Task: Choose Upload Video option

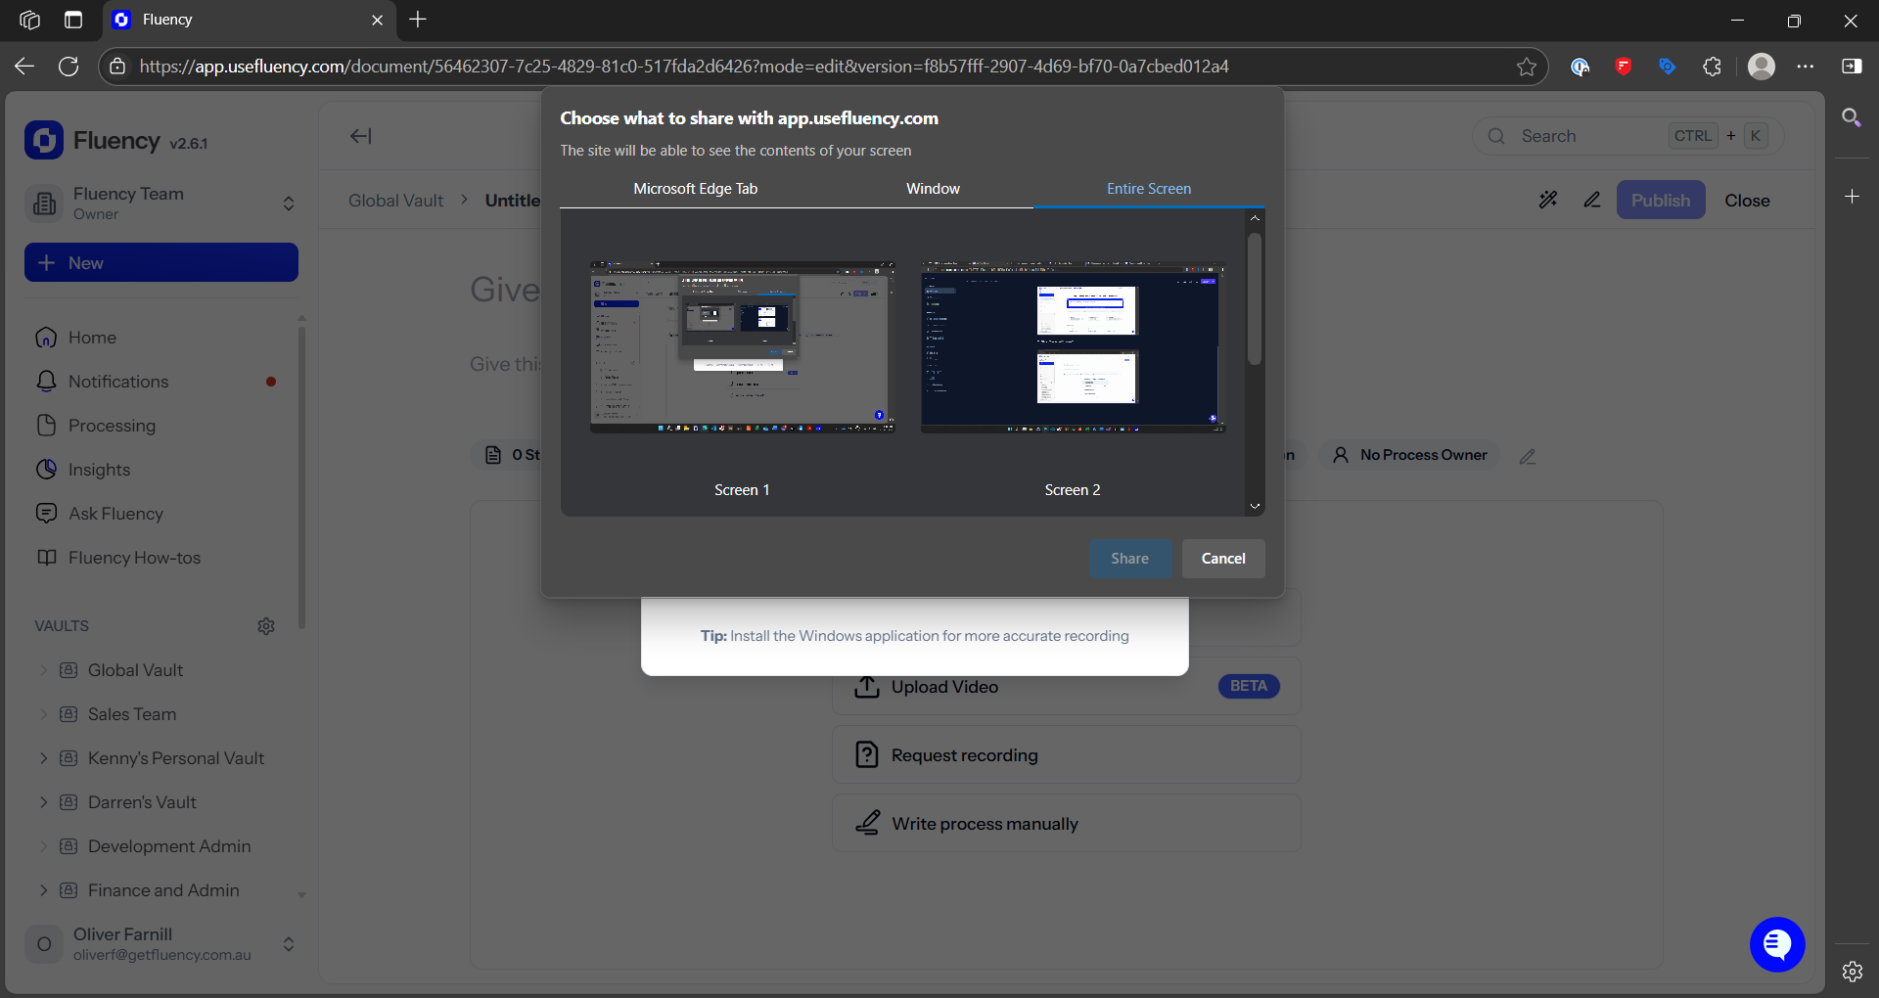Action: (x=1067, y=687)
